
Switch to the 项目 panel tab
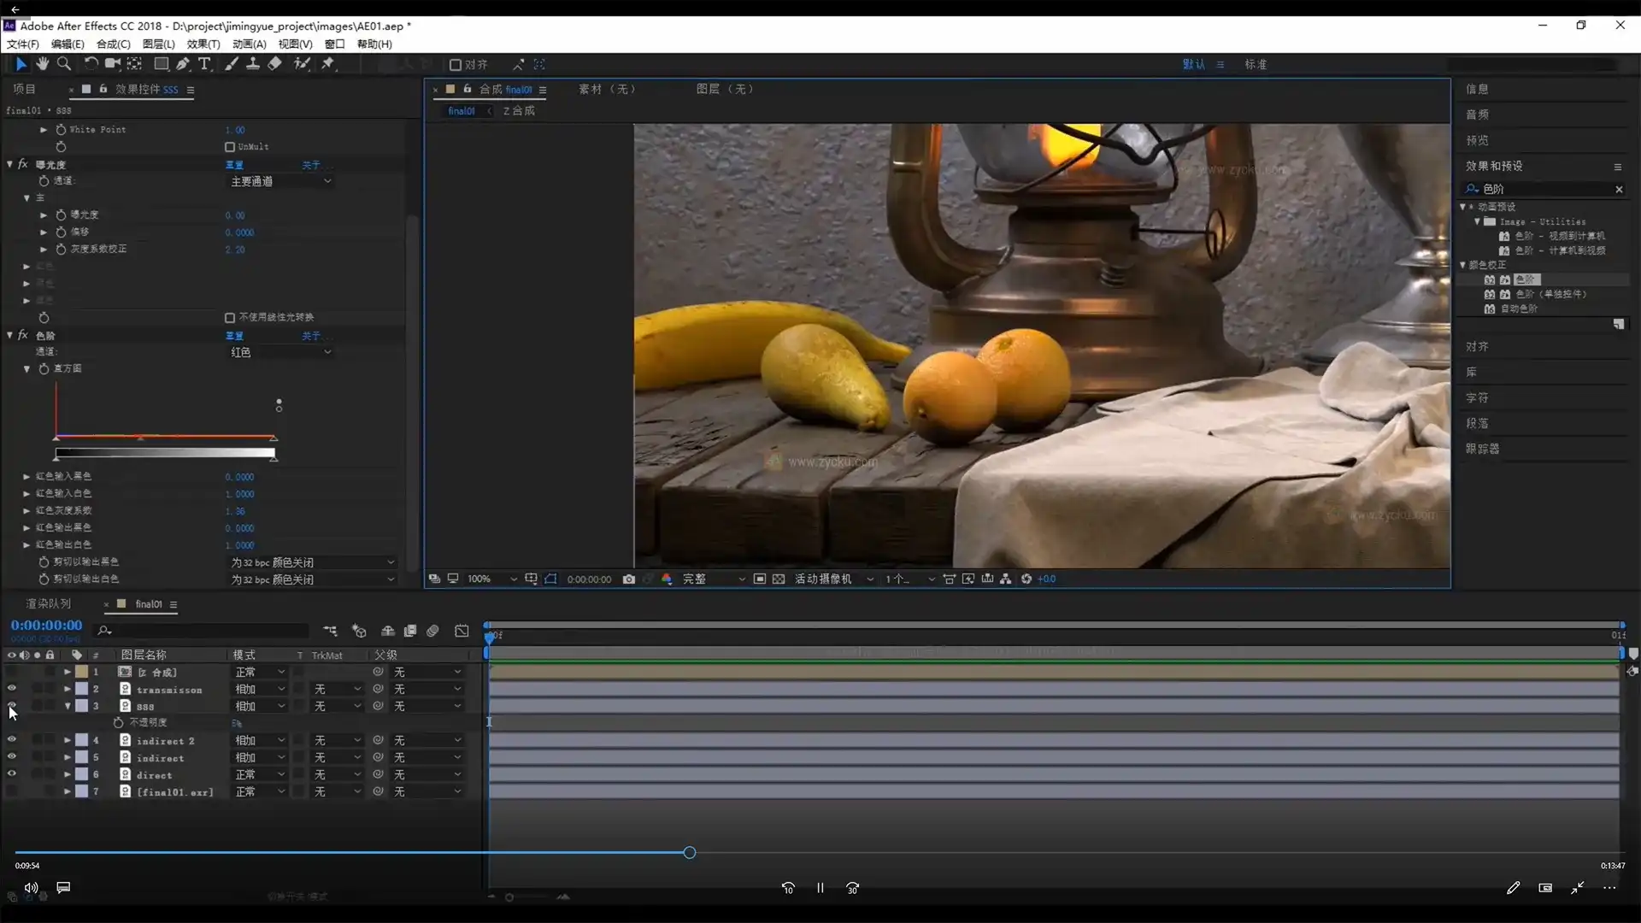point(24,89)
